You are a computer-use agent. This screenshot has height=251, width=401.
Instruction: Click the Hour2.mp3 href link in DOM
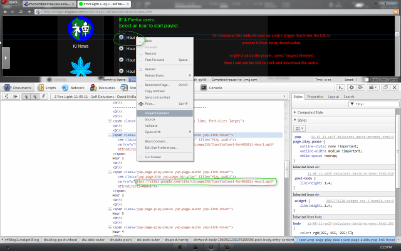(x=204, y=181)
